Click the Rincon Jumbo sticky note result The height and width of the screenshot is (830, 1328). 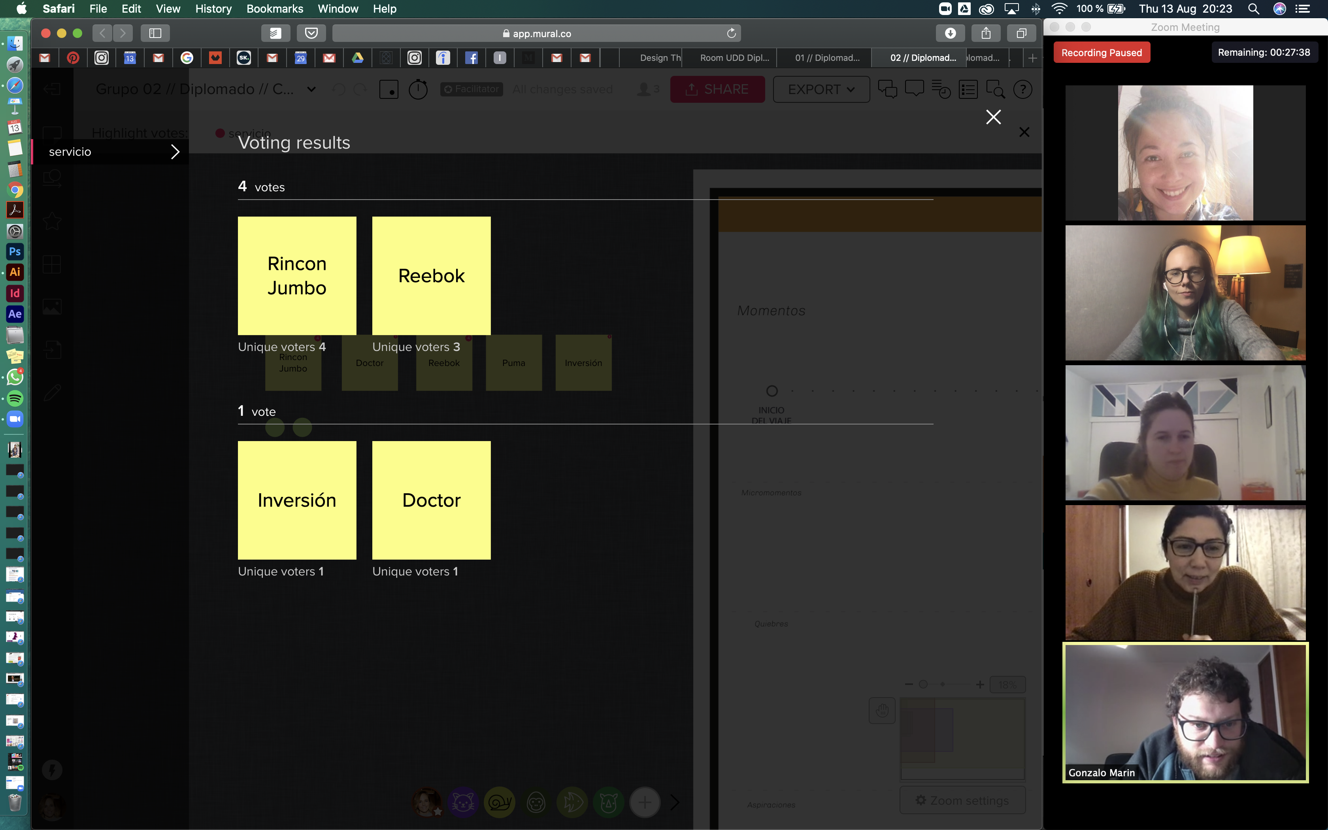coord(297,275)
